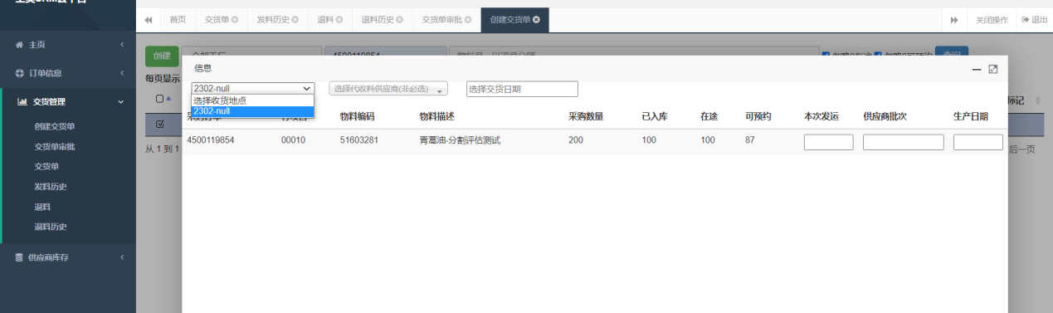Screen dimensions: 1053x313
Task: Choose highlighted 2302-null option in dropdown list
Action: click(253, 111)
